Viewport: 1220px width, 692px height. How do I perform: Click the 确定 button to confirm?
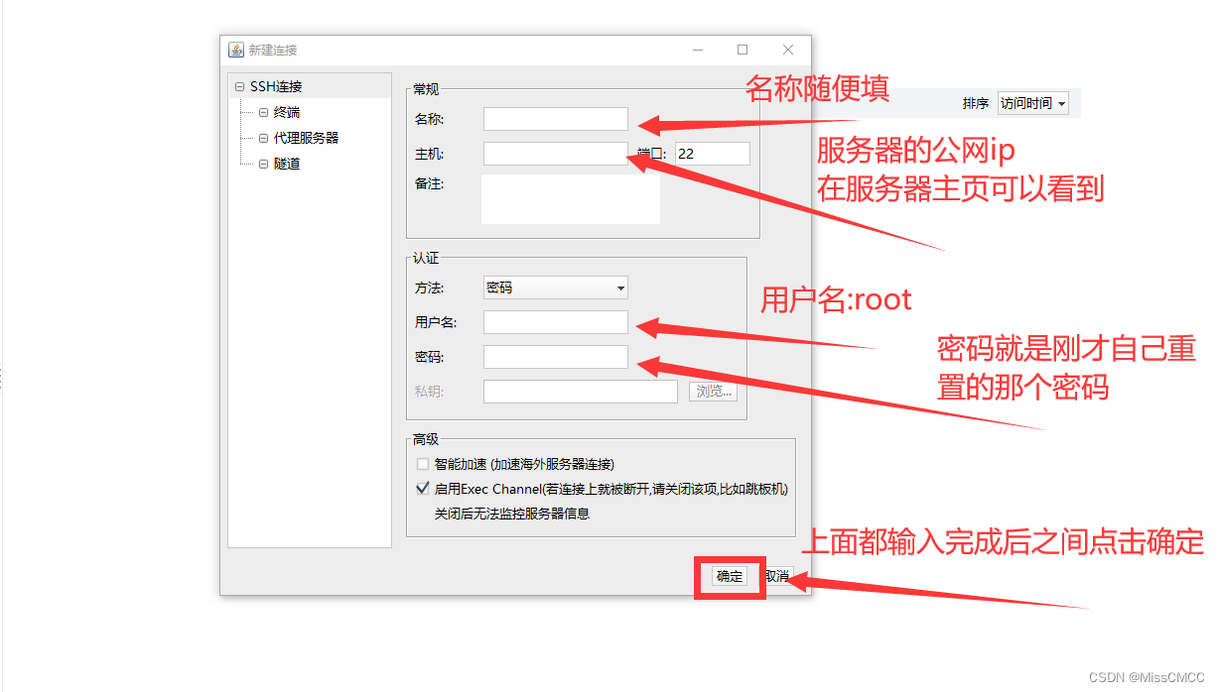click(729, 575)
